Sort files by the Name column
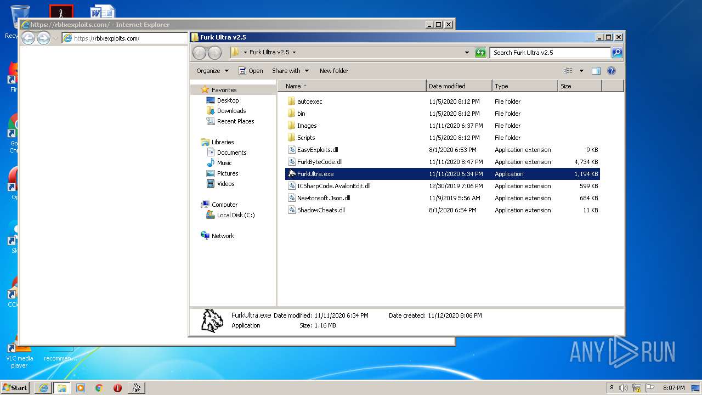This screenshot has height=395, width=702. (x=352, y=86)
